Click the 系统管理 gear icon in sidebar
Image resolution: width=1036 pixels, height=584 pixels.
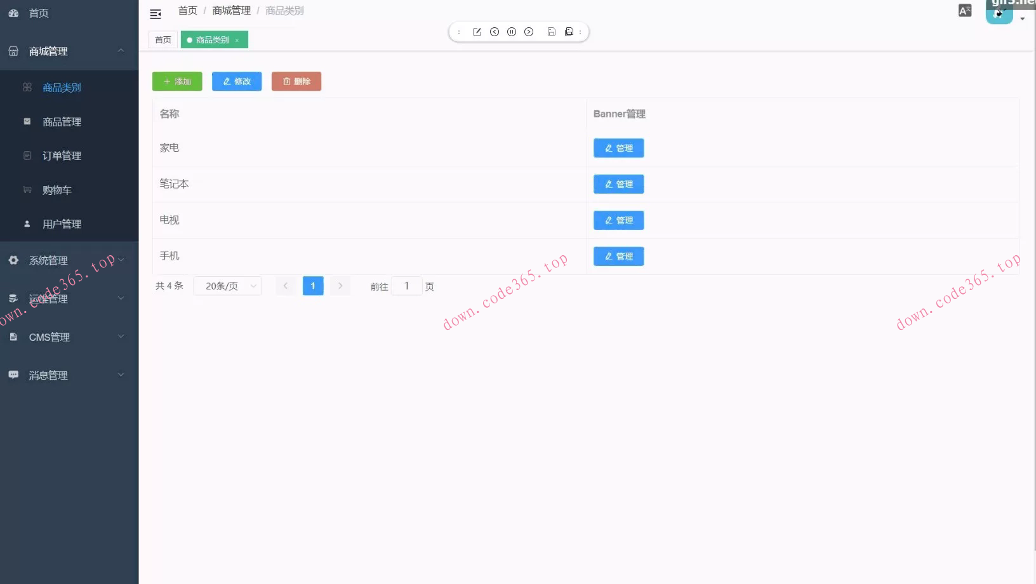pos(13,260)
